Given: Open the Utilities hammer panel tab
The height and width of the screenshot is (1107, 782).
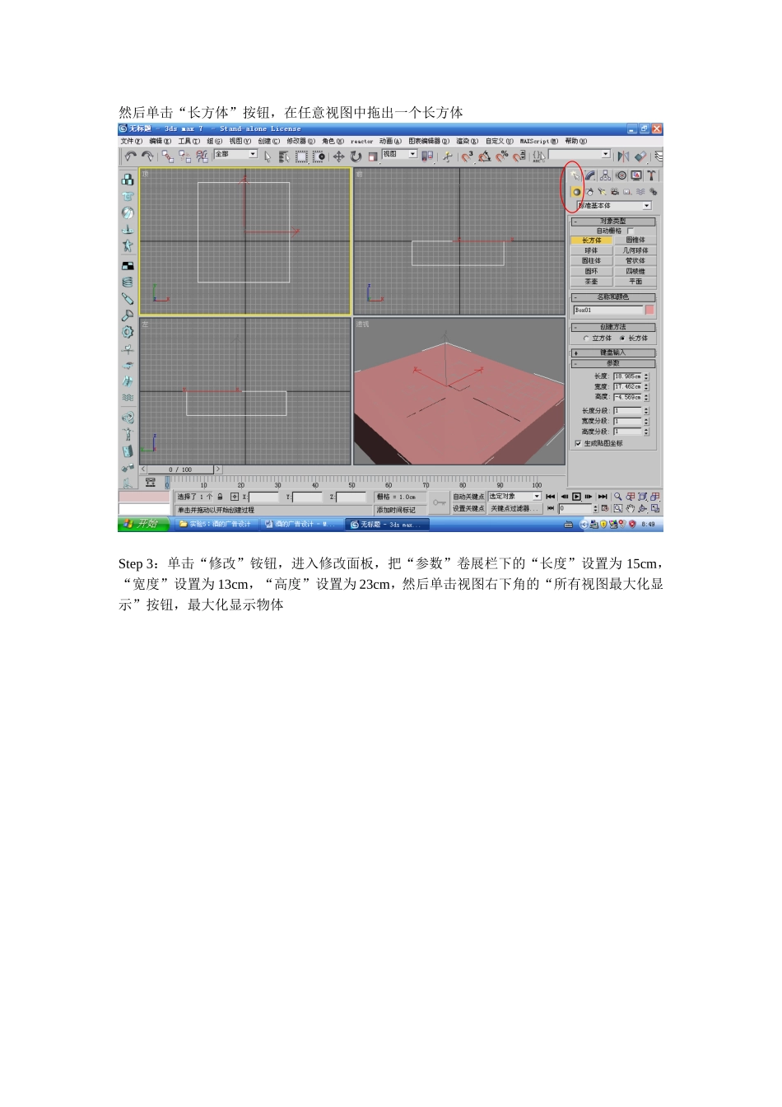Looking at the screenshot, I should point(651,175).
